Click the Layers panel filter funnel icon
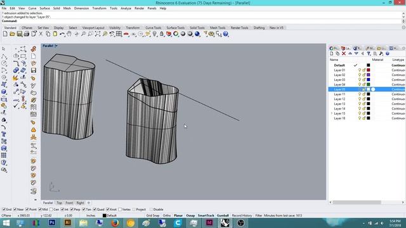 pyautogui.click(x=369, y=53)
